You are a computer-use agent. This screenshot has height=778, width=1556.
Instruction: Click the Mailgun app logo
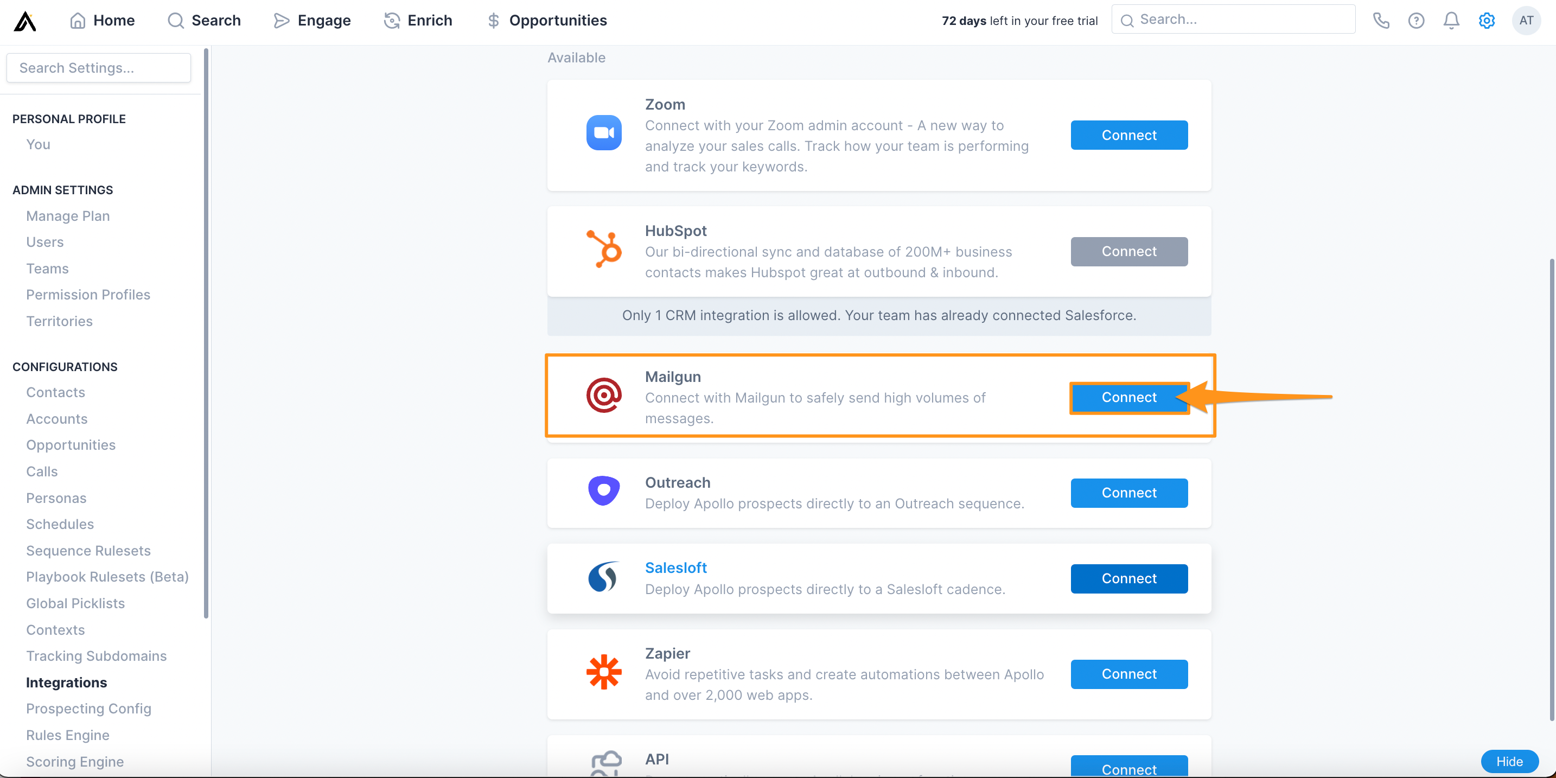click(x=603, y=396)
